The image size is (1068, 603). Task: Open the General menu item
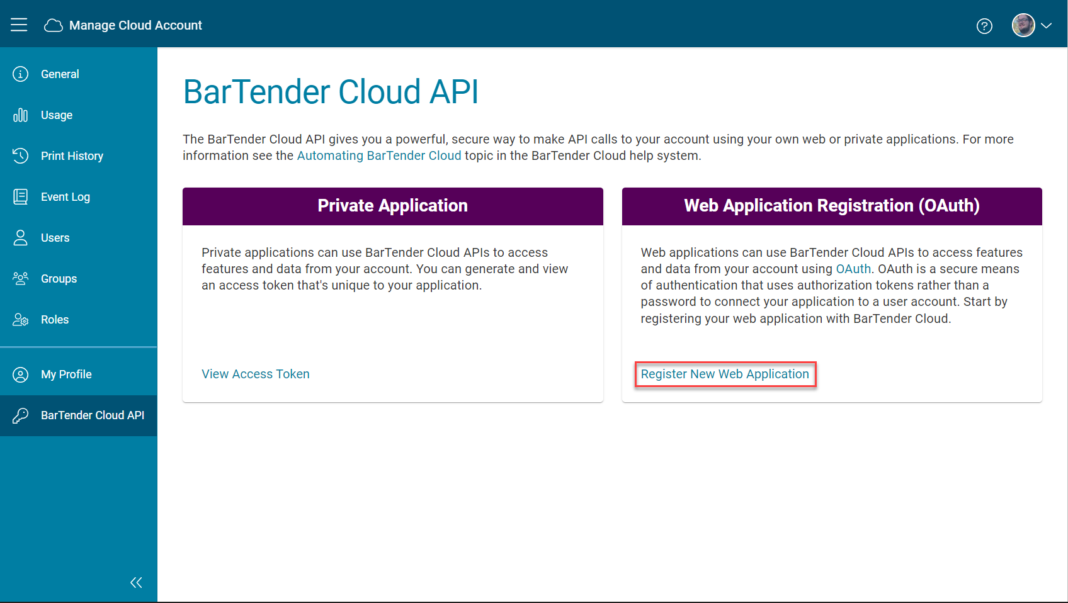tap(79, 74)
